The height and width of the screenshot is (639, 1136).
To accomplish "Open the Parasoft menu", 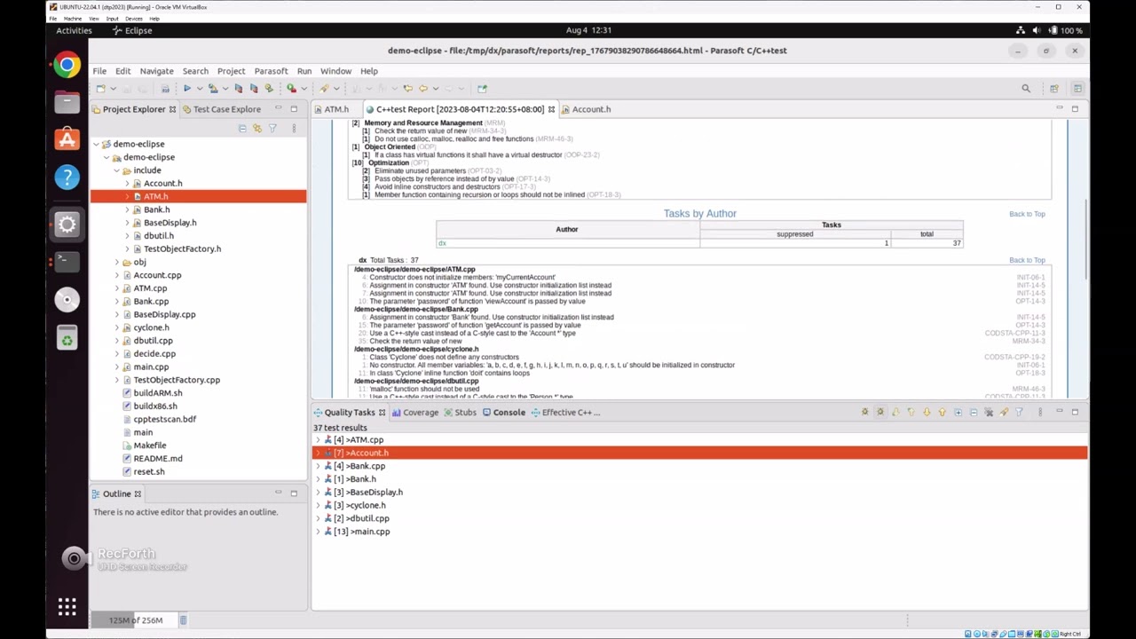I will (271, 71).
